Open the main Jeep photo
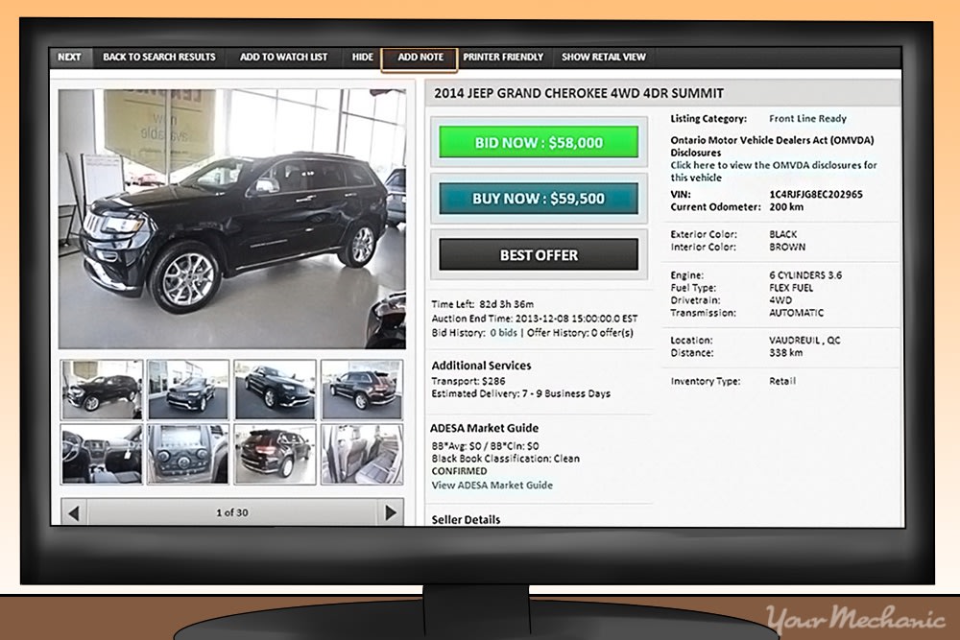 [x=232, y=219]
